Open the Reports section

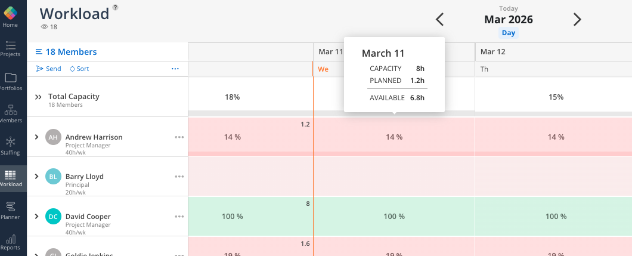click(x=10, y=241)
